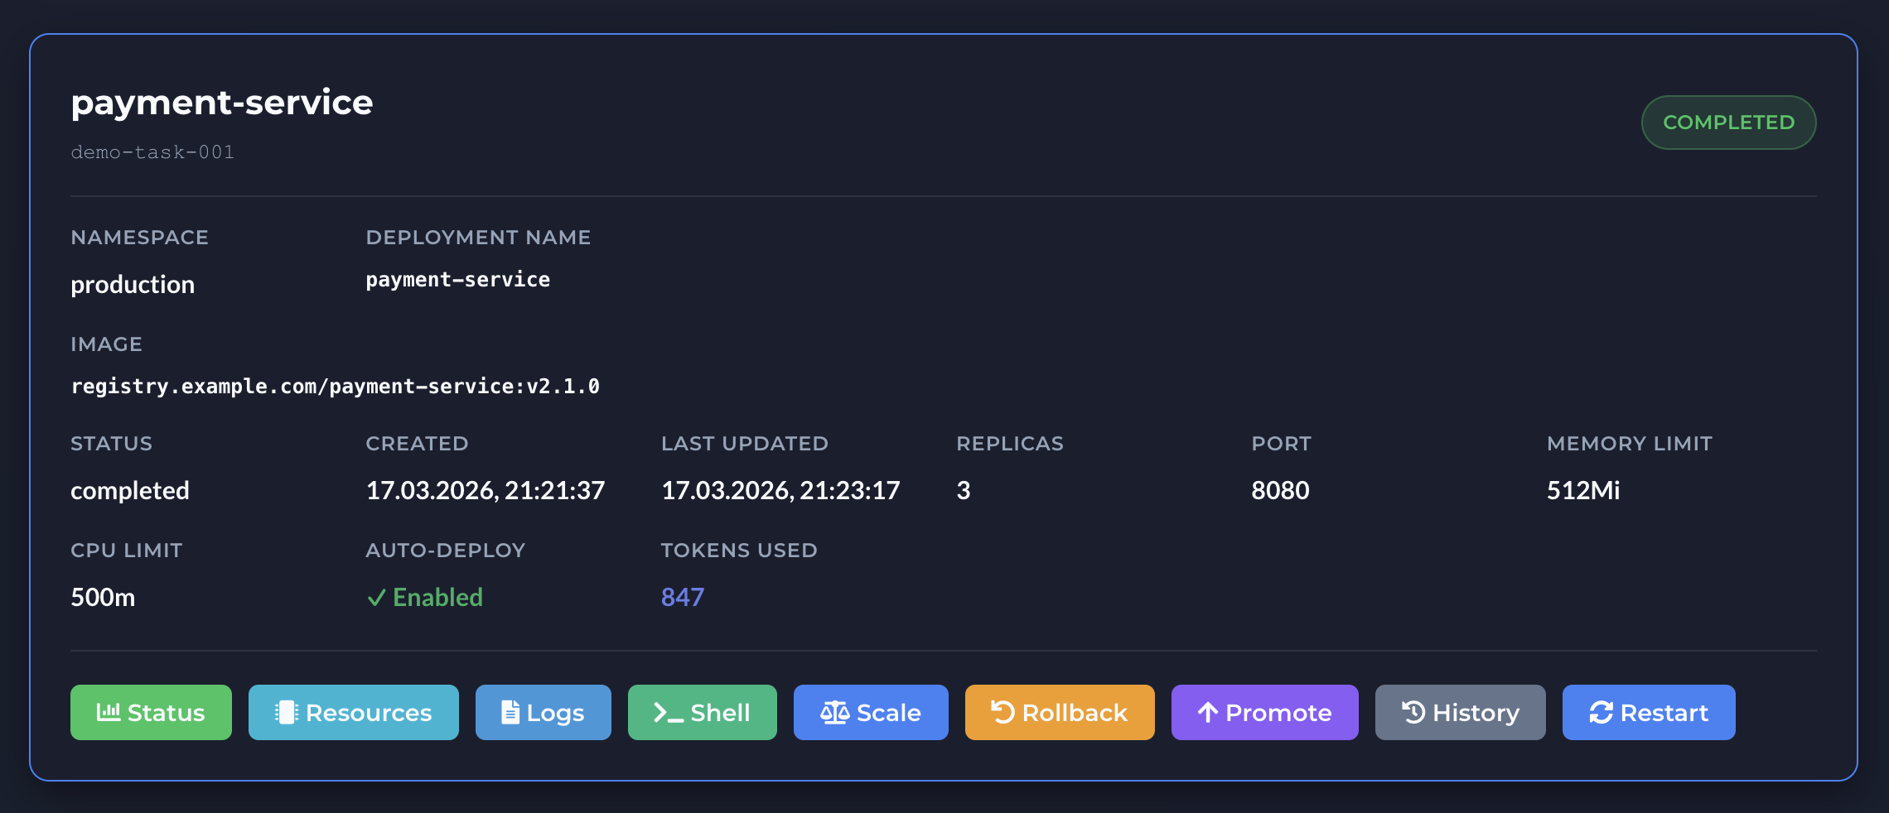
Task: Select the history clock icon on History
Action: tap(1415, 711)
